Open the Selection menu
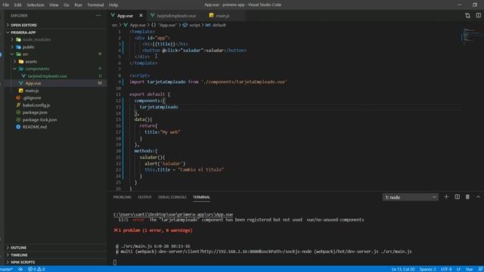This screenshot has width=484, height=272. tap(36, 5)
